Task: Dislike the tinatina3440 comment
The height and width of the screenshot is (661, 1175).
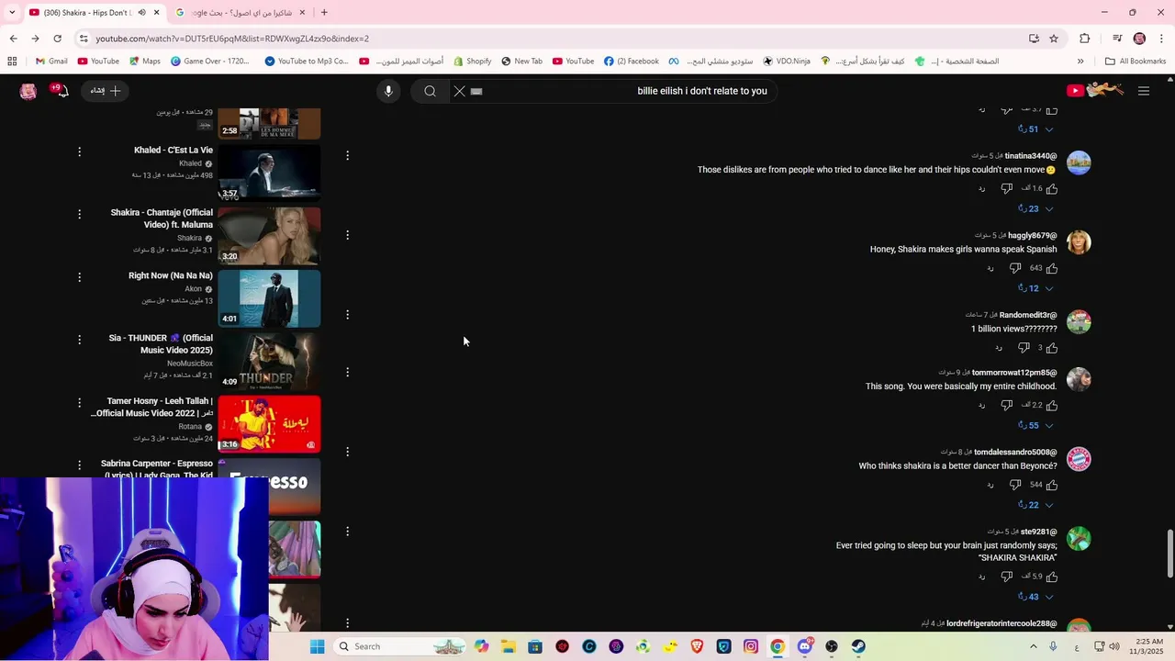Action: (x=1006, y=189)
